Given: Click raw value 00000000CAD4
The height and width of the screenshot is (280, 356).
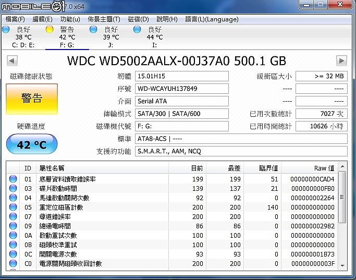Looking at the screenshot, I should [x=312, y=179].
